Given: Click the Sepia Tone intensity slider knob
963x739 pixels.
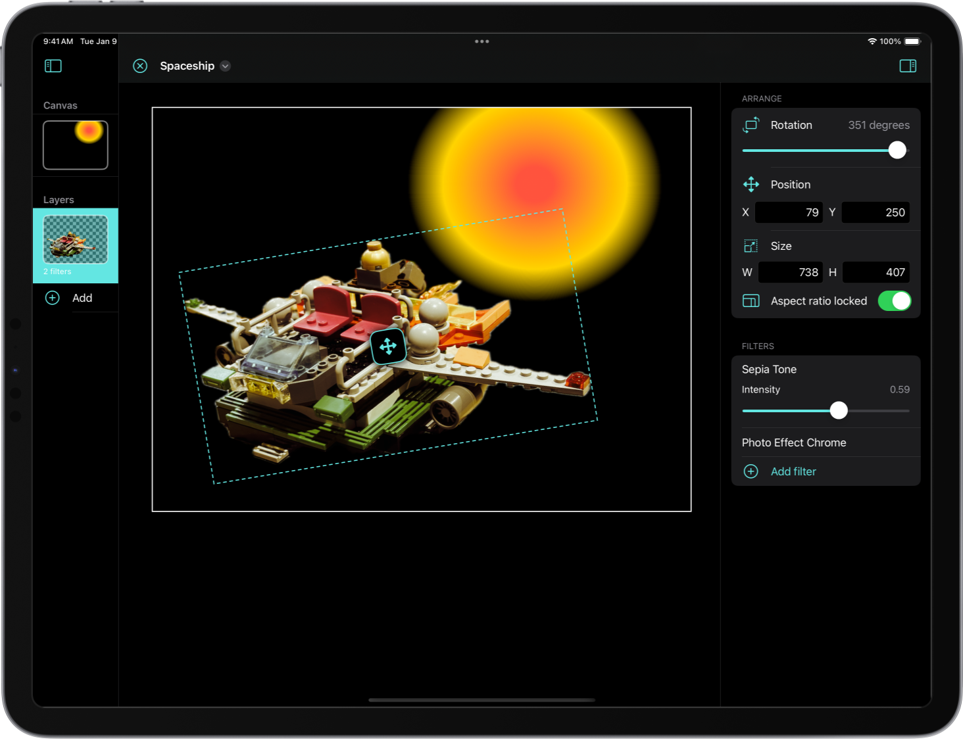Looking at the screenshot, I should [839, 410].
